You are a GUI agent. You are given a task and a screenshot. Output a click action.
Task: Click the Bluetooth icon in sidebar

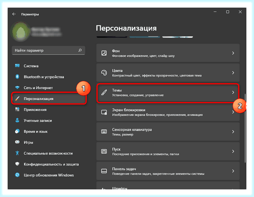17,77
